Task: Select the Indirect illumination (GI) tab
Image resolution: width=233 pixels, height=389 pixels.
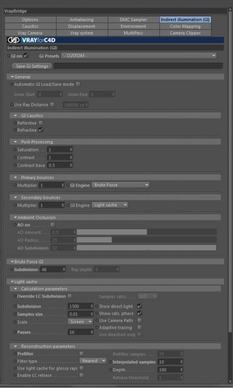Action: pyautogui.click(x=185, y=19)
